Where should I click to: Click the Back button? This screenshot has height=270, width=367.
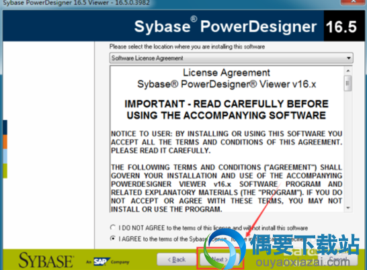[x=177, y=259]
